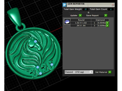Click the Set Material button

pos(101,72)
